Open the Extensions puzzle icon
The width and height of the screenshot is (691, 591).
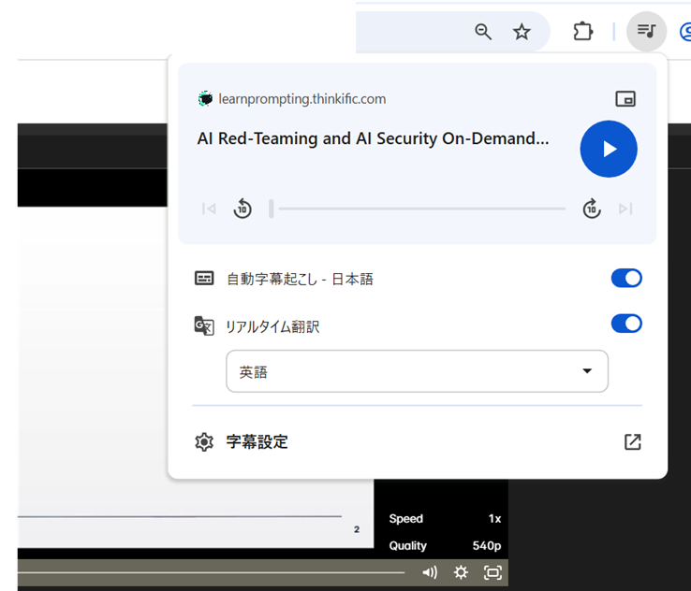[582, 32]
